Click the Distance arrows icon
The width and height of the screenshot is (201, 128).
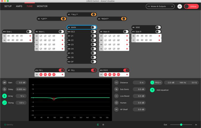pos(116,83)
